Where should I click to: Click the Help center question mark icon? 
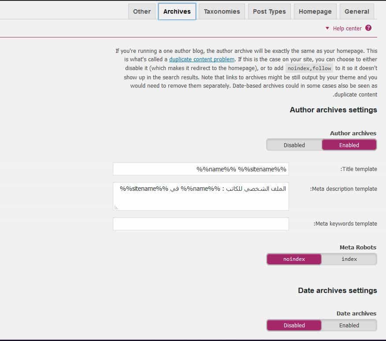[368, 28]
